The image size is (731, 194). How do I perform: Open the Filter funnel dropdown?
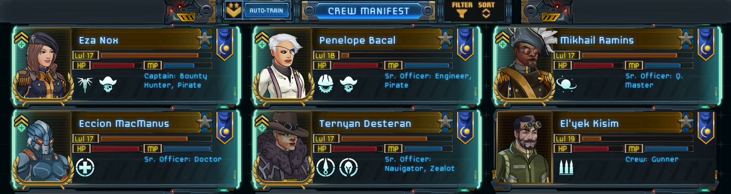click(462, 11)
